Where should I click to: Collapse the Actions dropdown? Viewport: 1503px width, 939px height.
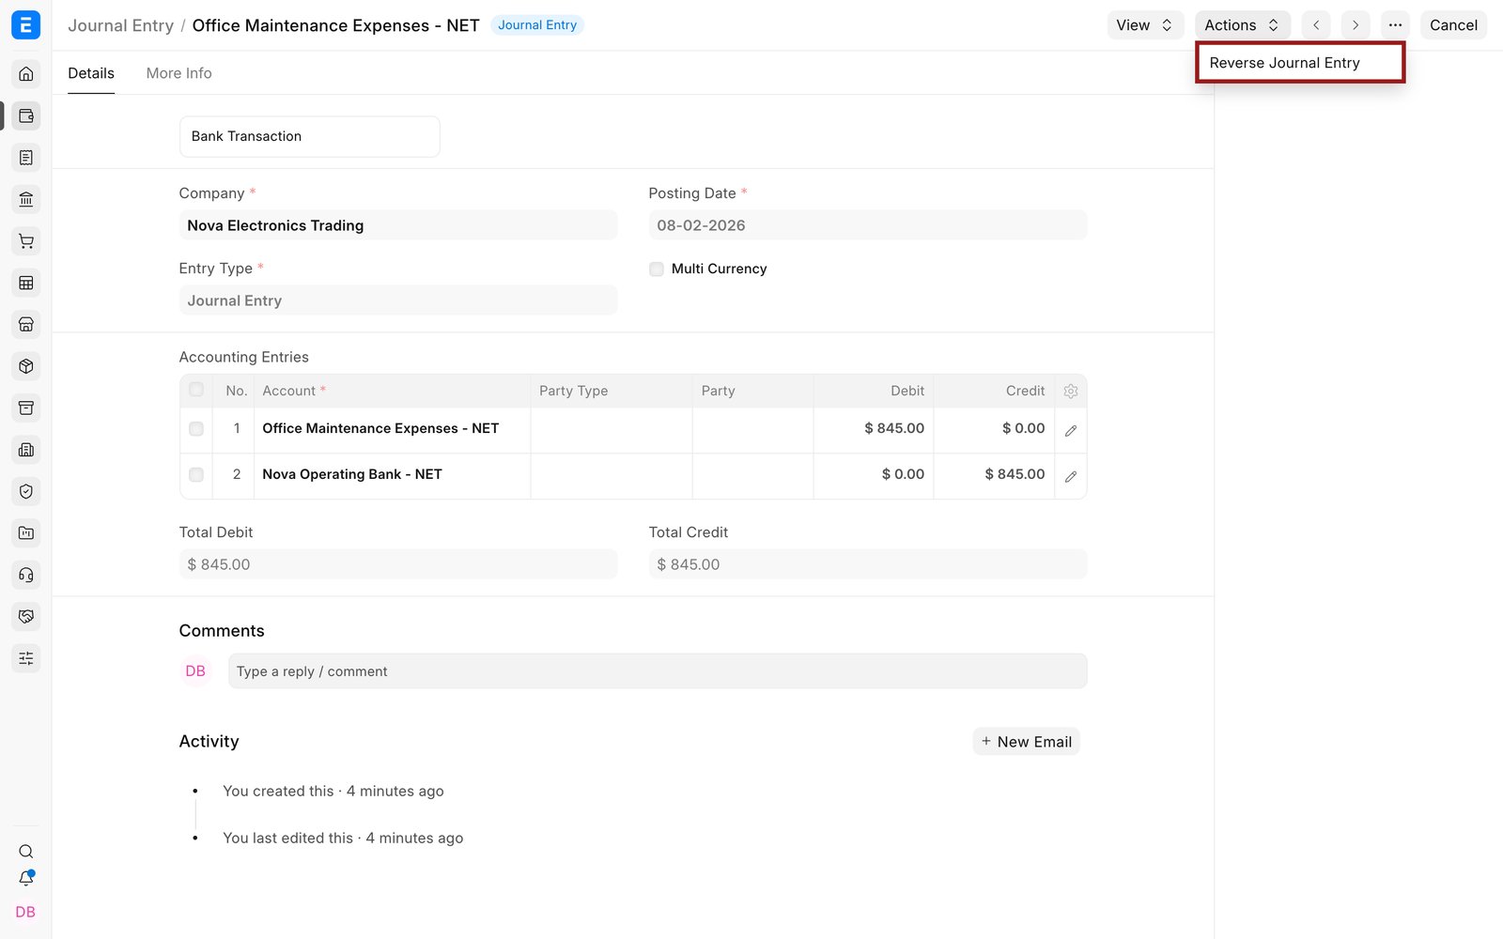coord(1242,25)
